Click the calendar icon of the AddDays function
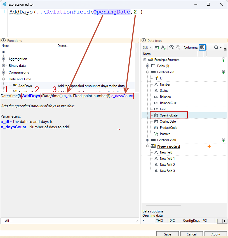The height and width of the screenshot is (238, 228). 15,85
